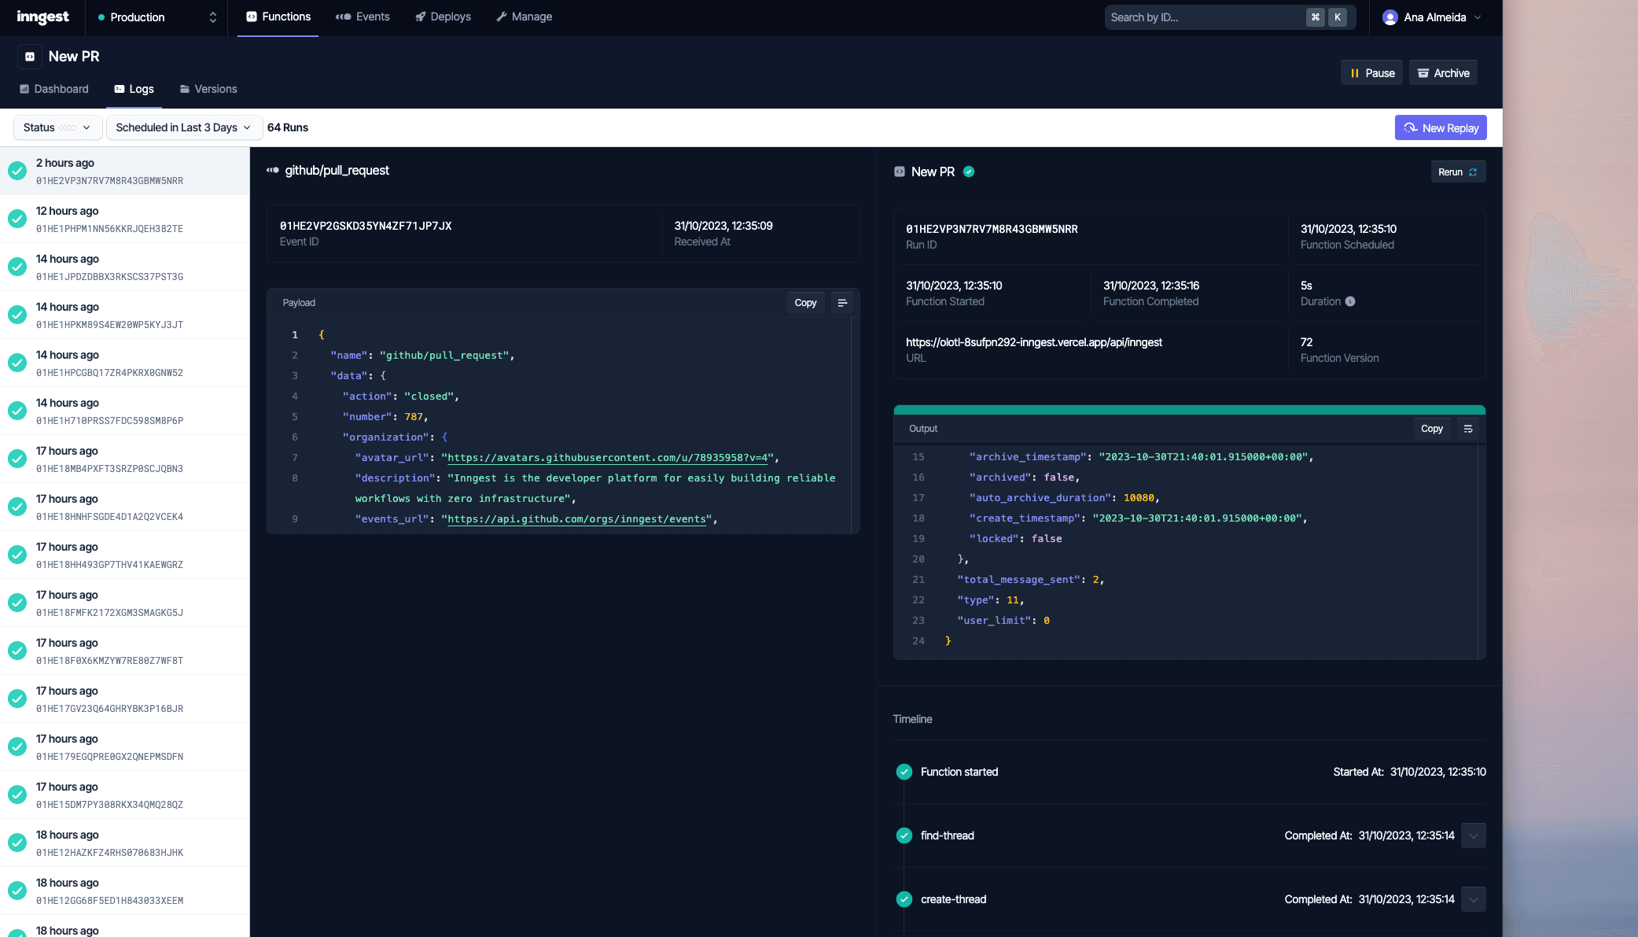Click status check icon of run 01HE1HPCGBQ17ZR4PKRX0GNW52
This screenshot has height=937, width=1638.
tap(17, 363)
